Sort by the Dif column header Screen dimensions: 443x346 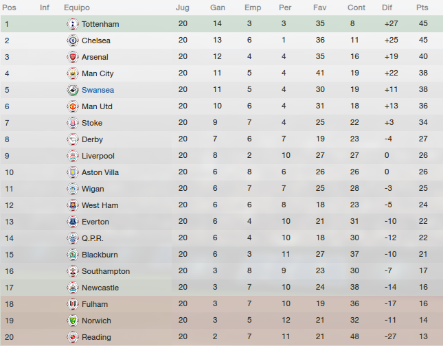click(387, 8)
